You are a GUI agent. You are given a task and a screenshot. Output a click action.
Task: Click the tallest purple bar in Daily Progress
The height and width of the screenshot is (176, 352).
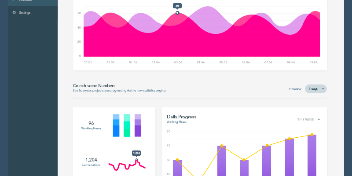pyautogui.click(x=312, y=155)
